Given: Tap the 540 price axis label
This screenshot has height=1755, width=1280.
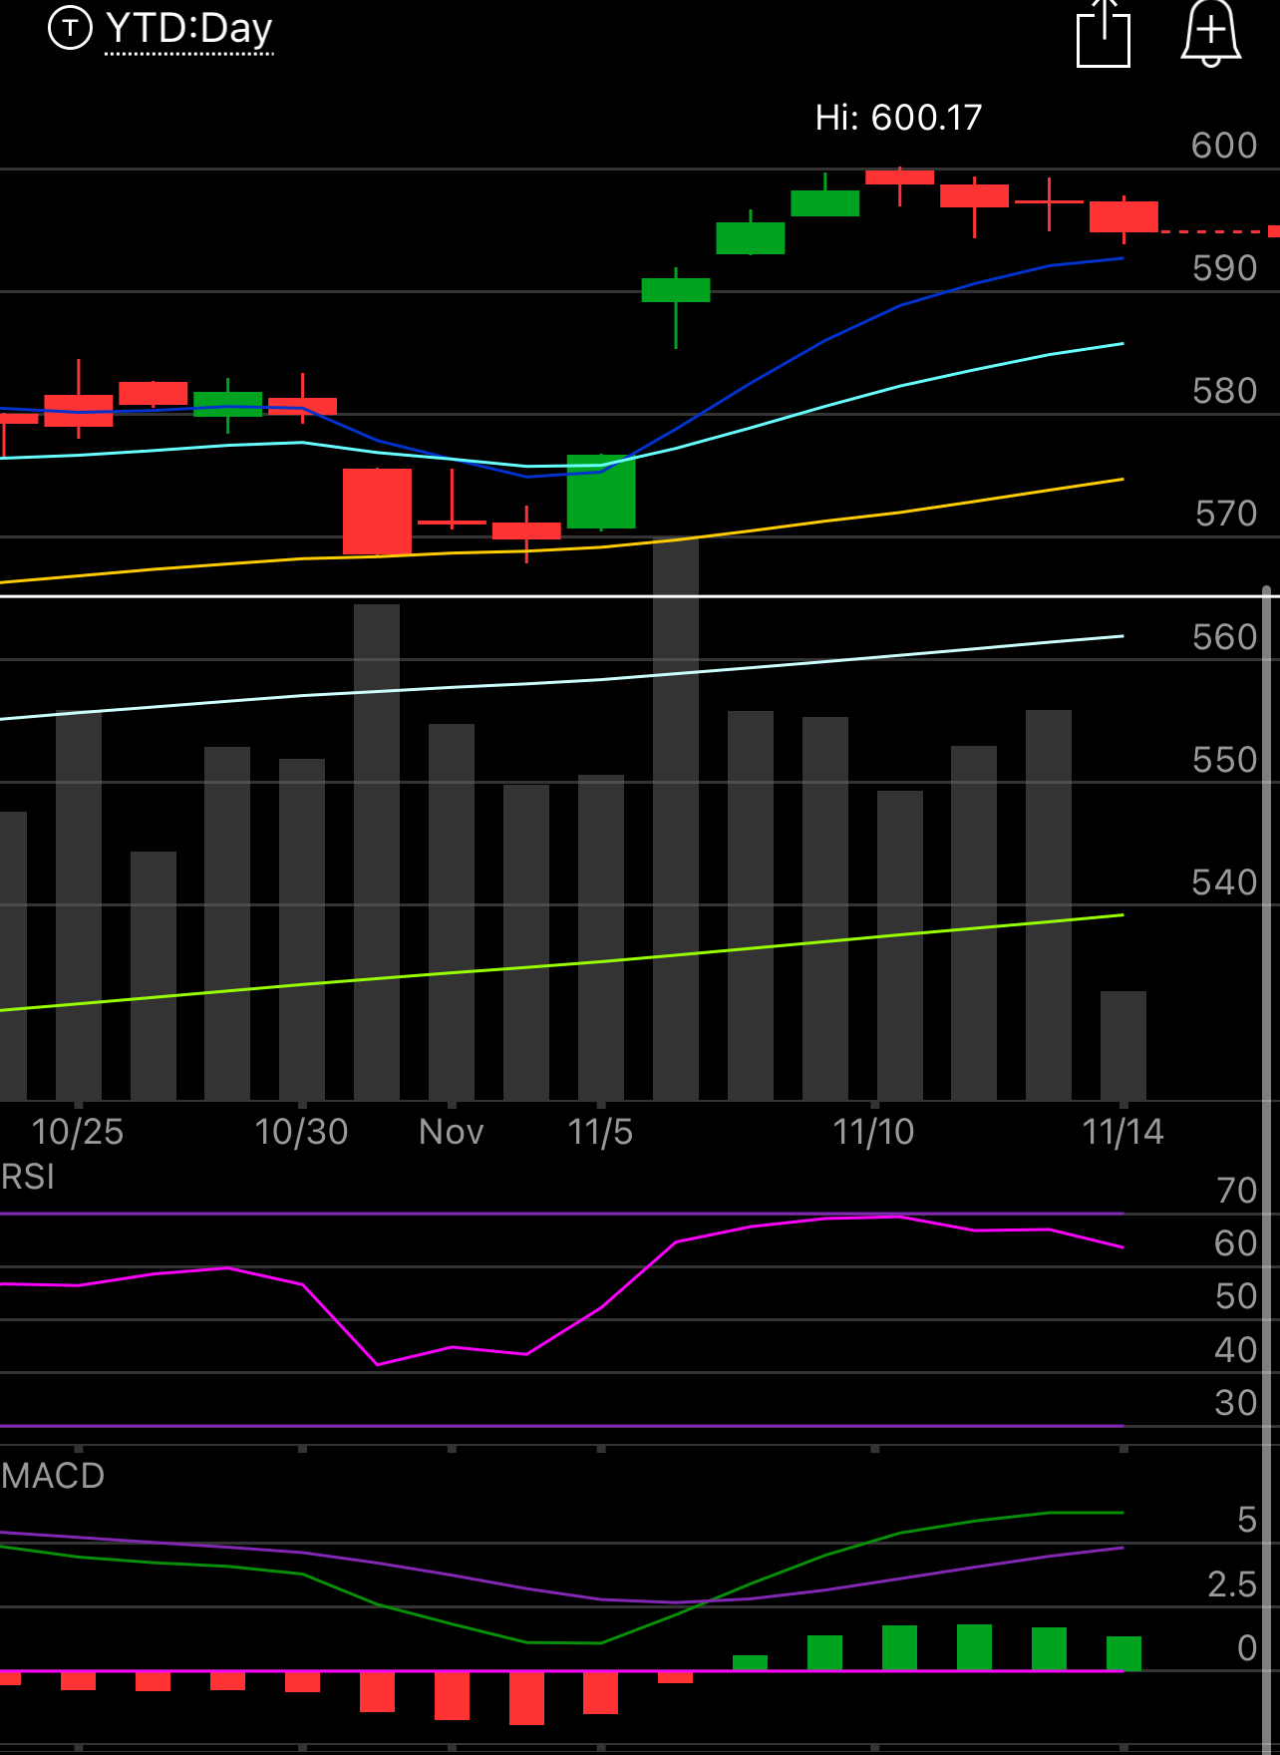Looking at the screenshot, I should tap(1224, 882).
